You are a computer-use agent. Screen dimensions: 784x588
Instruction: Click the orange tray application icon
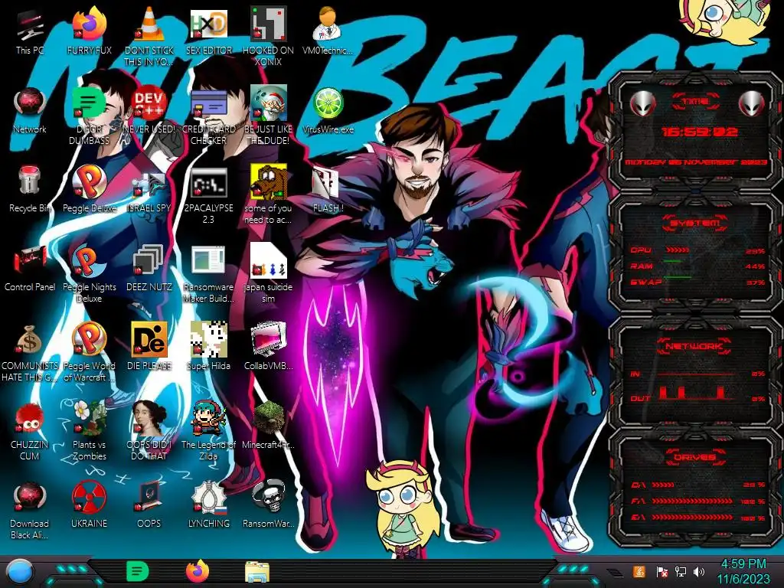(x=639, y=571)
